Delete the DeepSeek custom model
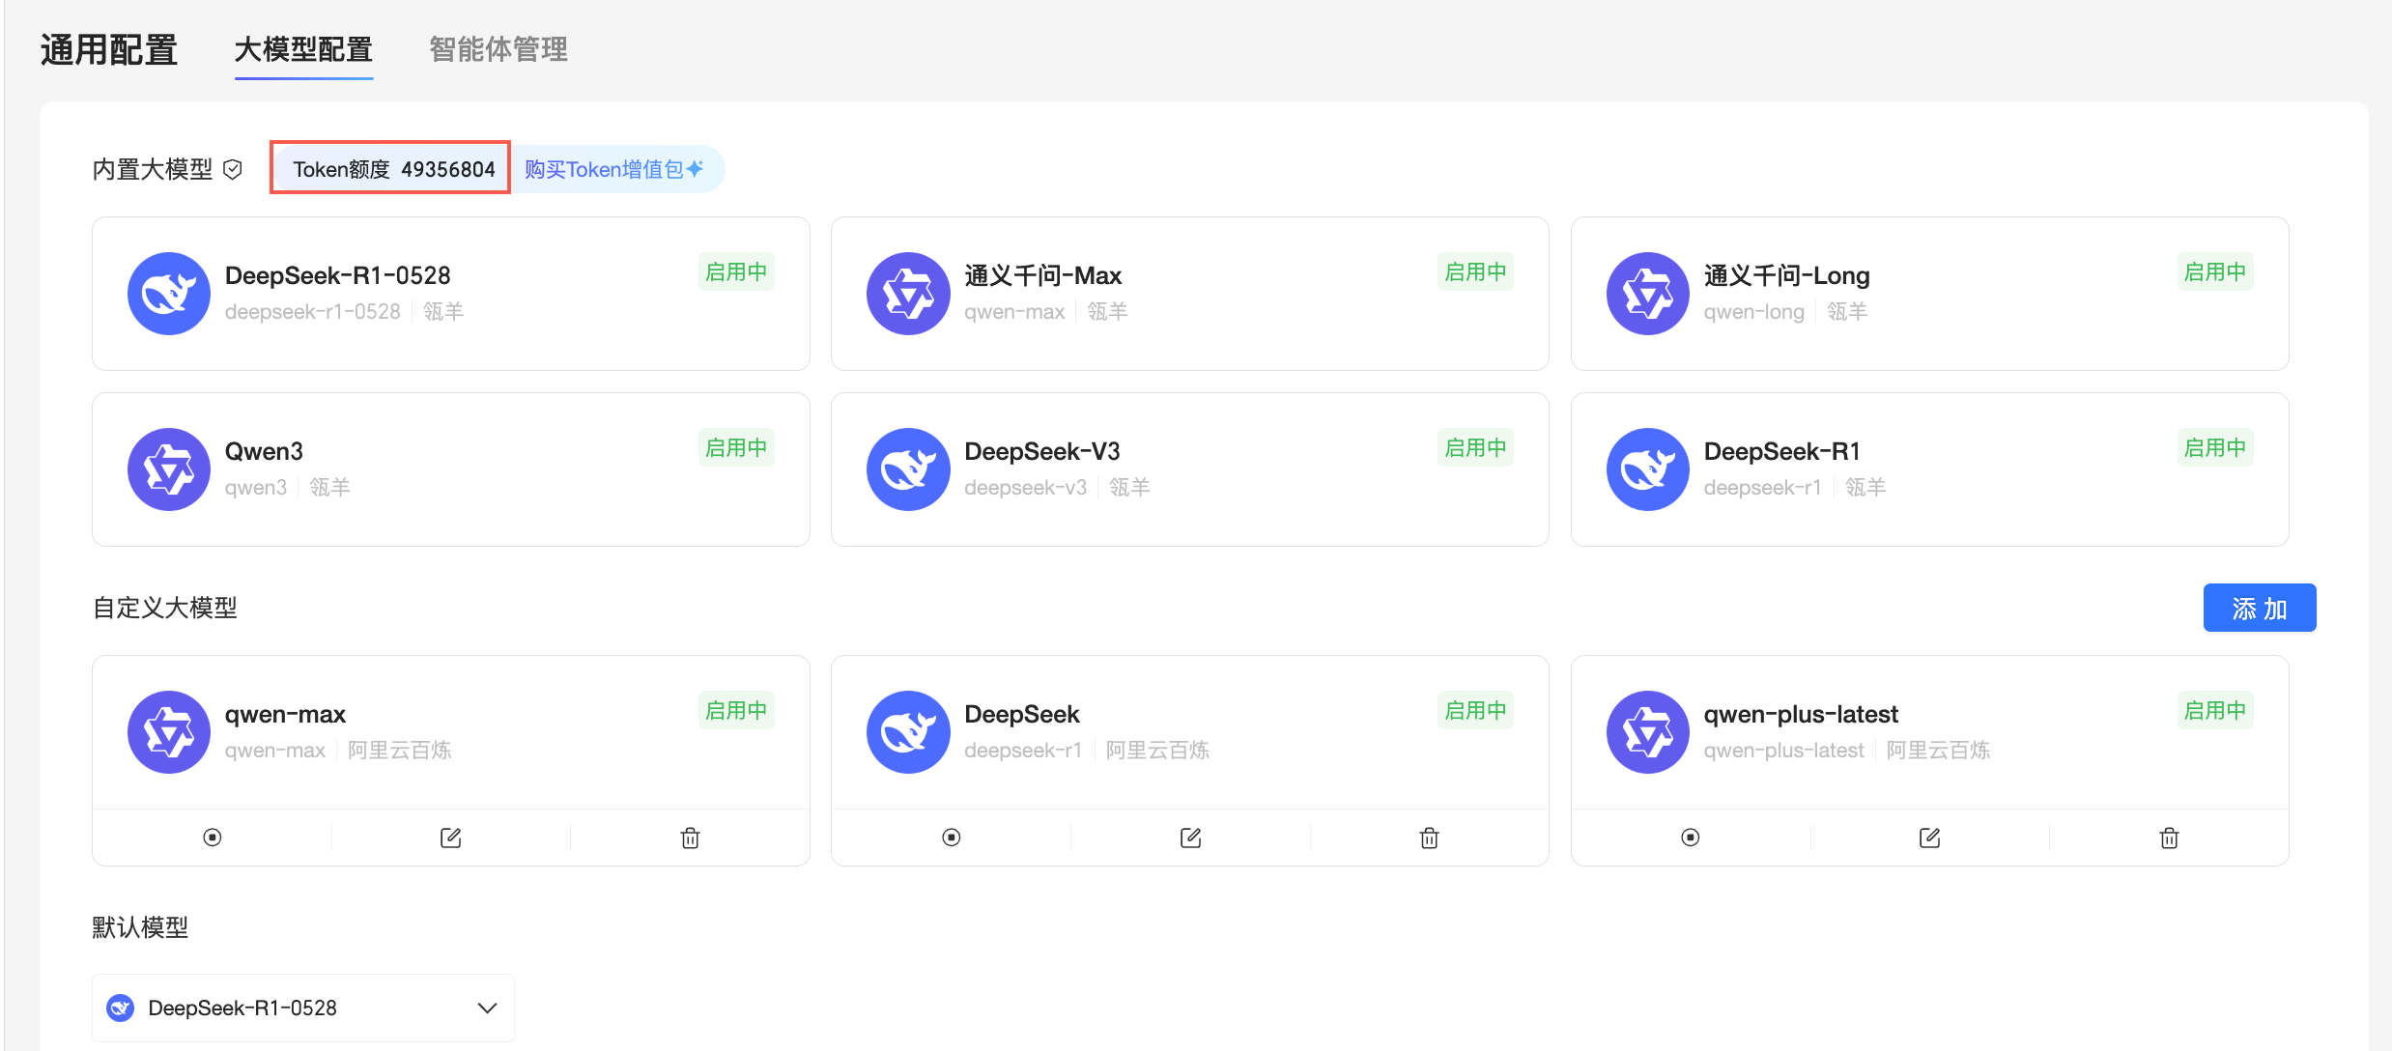This screenshot has height=1051, width=2392. 1429,838
